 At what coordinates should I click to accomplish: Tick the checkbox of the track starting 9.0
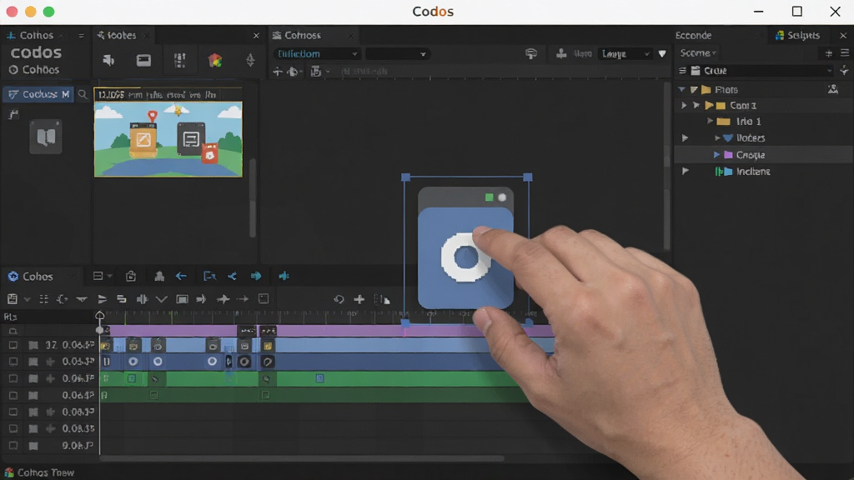[13, 446]
